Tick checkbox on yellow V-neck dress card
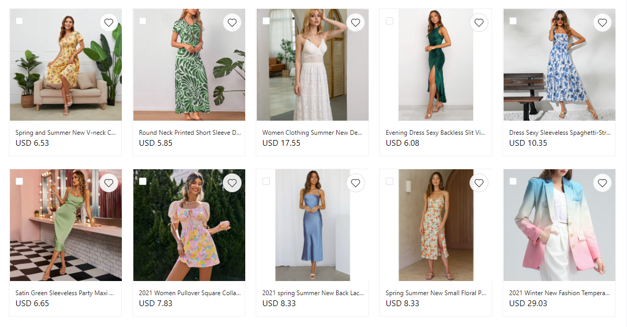This screenshot has height=327, width=627. [x=19, y=21]
